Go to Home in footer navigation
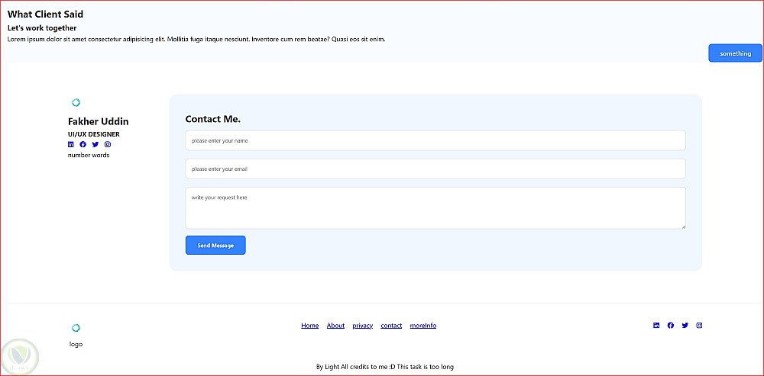 point(310,326)
